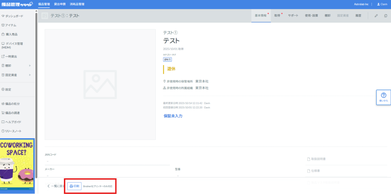This screenshot has width=391, height=194.
Task: Open ダッシュボード in the sidebar
Action: 14,16
